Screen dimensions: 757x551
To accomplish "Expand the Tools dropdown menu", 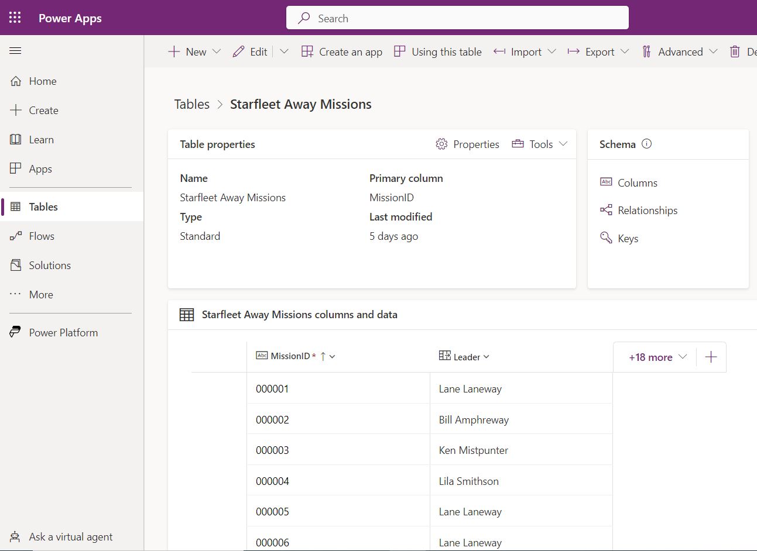I will tap(540, 144).
